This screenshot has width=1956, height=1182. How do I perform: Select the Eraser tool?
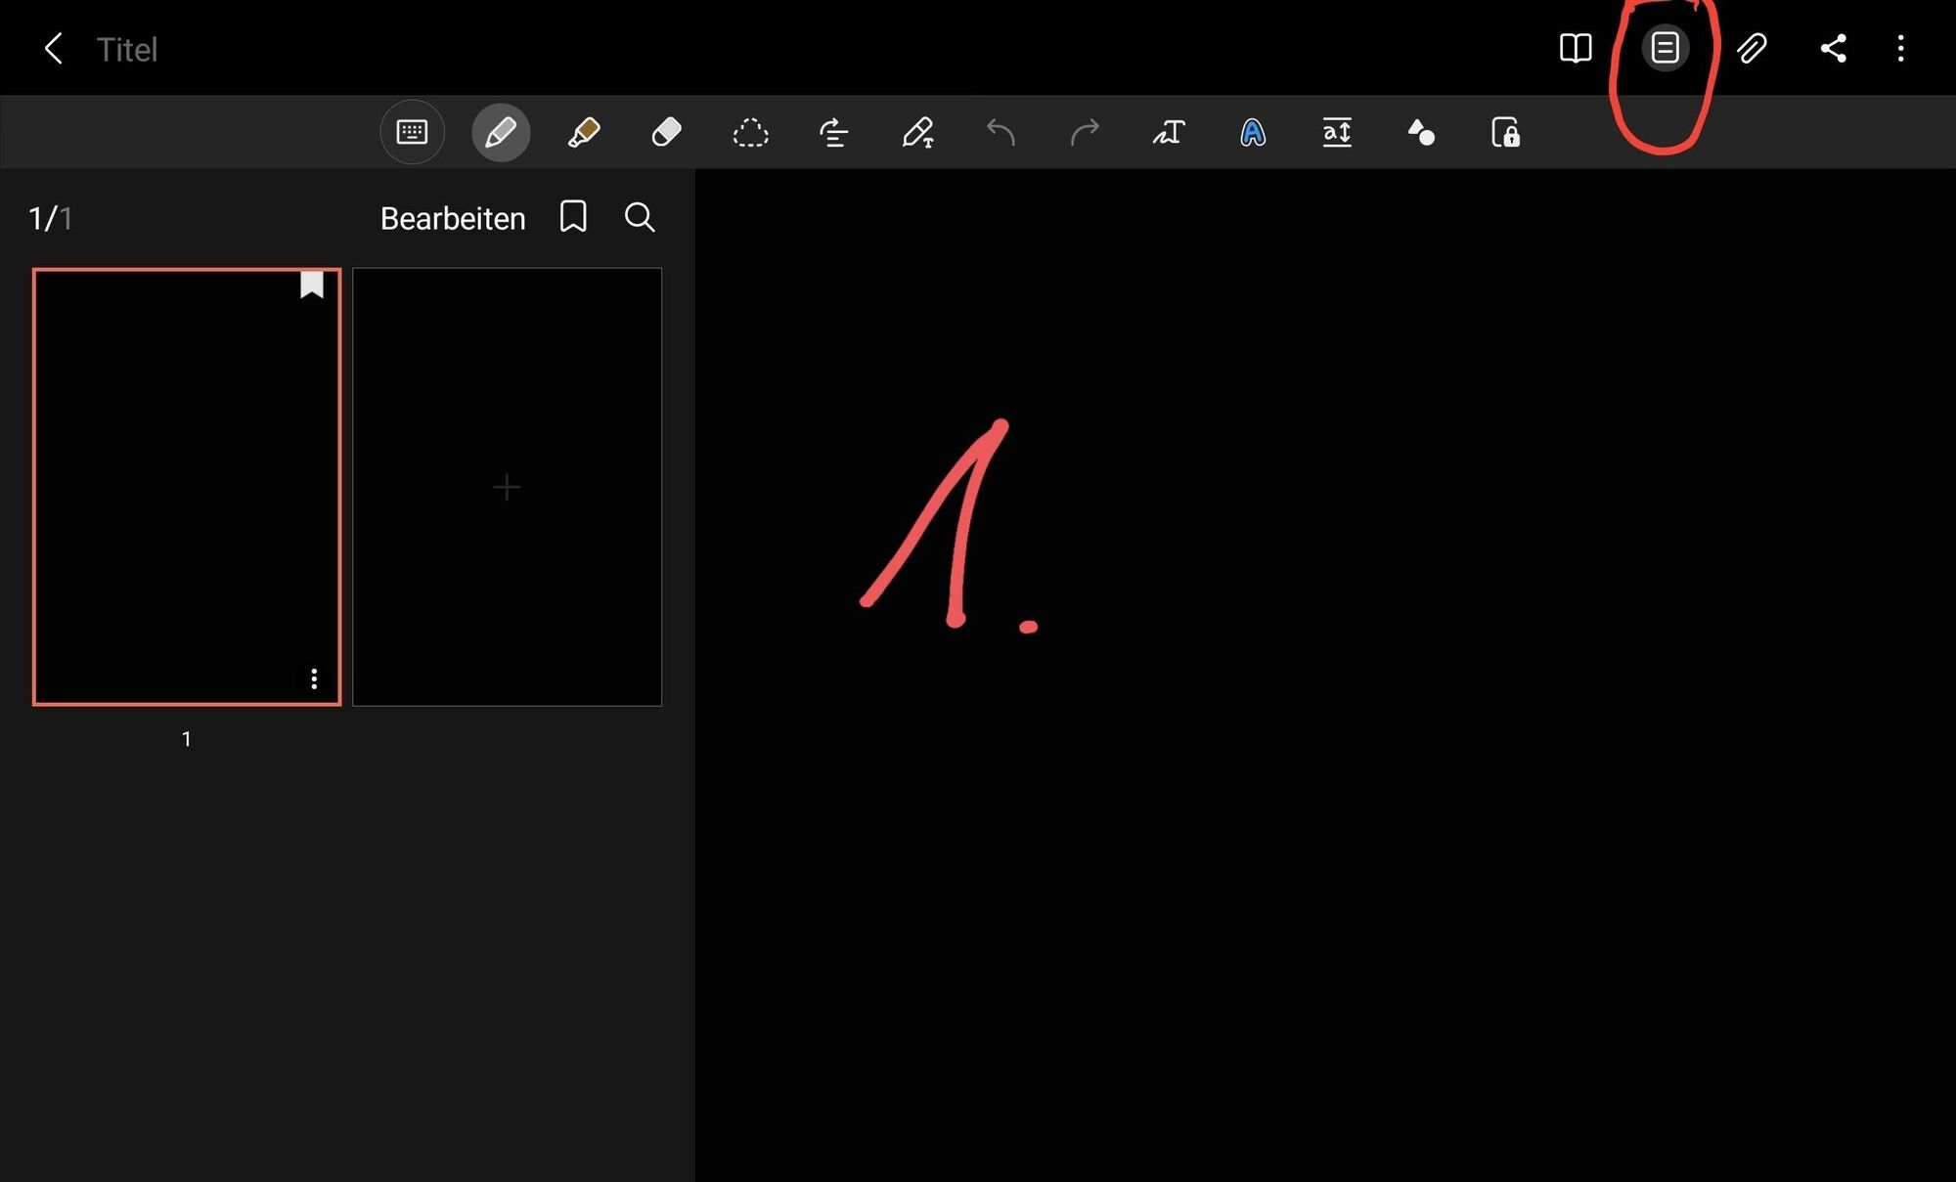666,132
